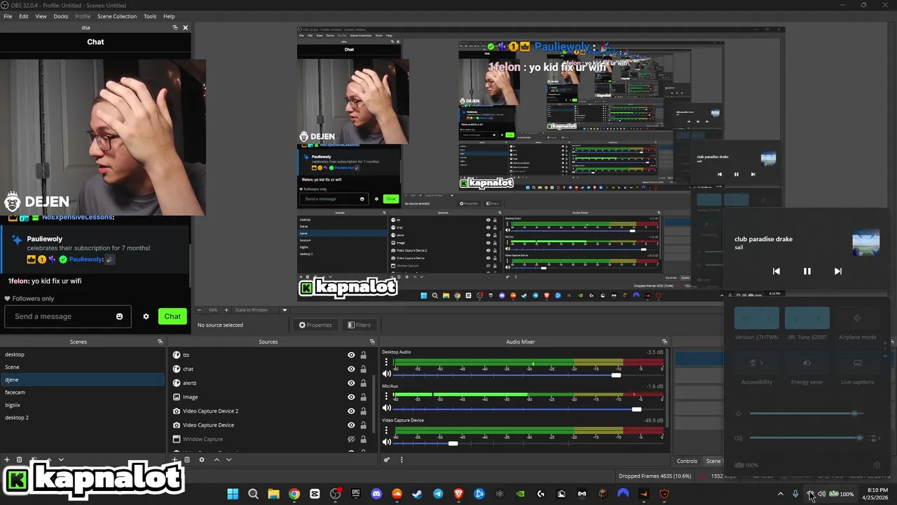The image size is (897, 505).
Task: Float the Sources dock with its pop-out icon
Action: [372, 342]
